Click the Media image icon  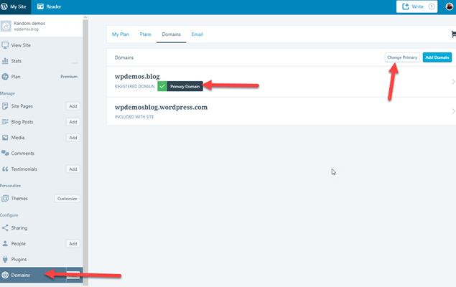click(x=5, y=137)
